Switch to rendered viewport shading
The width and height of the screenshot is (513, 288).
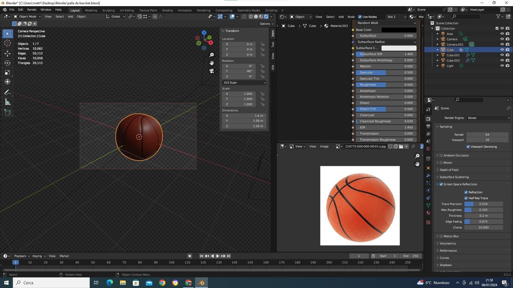266,17
